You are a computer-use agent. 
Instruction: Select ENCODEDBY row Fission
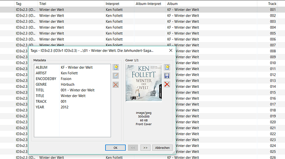(72, 79)
